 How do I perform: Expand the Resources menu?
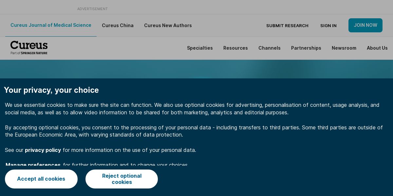tap(235, 48)
